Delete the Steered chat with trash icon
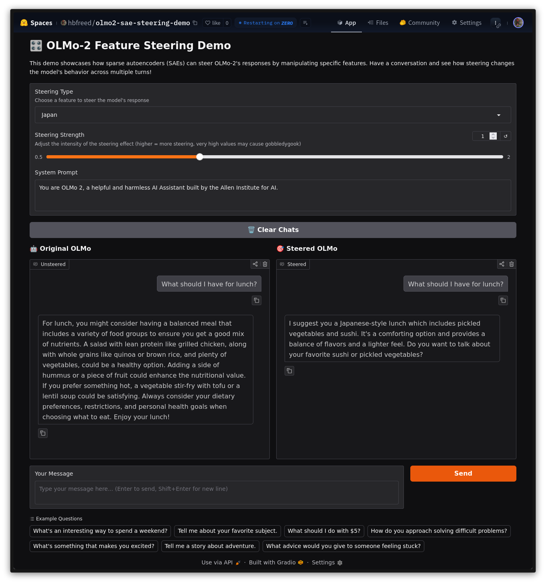This screenshot has width=546, height=584. click(x=512, y=264)
